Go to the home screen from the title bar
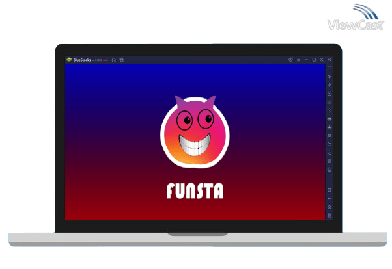392x269 pixels. [x=114, y=60]
